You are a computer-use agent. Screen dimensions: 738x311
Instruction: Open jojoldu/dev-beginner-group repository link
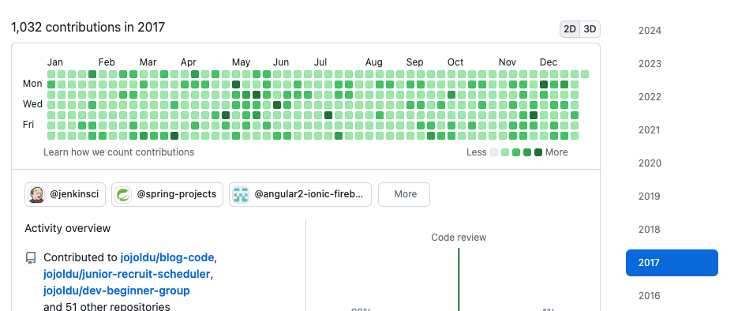[x=117, y=290]
